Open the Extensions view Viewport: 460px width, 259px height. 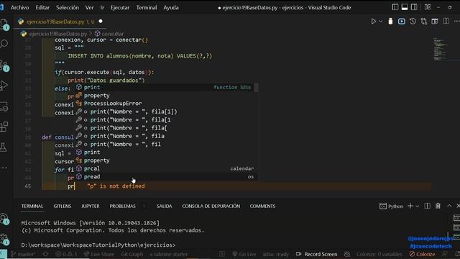(4, 127)
